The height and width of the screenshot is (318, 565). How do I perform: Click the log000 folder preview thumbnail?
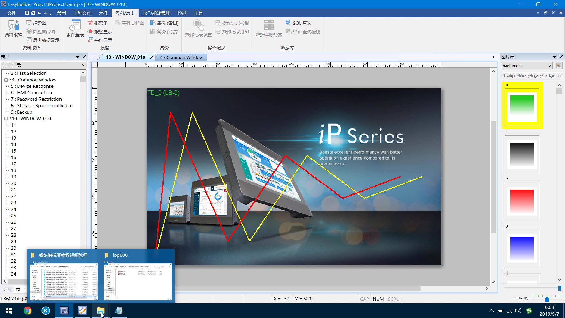pos(137,282)
